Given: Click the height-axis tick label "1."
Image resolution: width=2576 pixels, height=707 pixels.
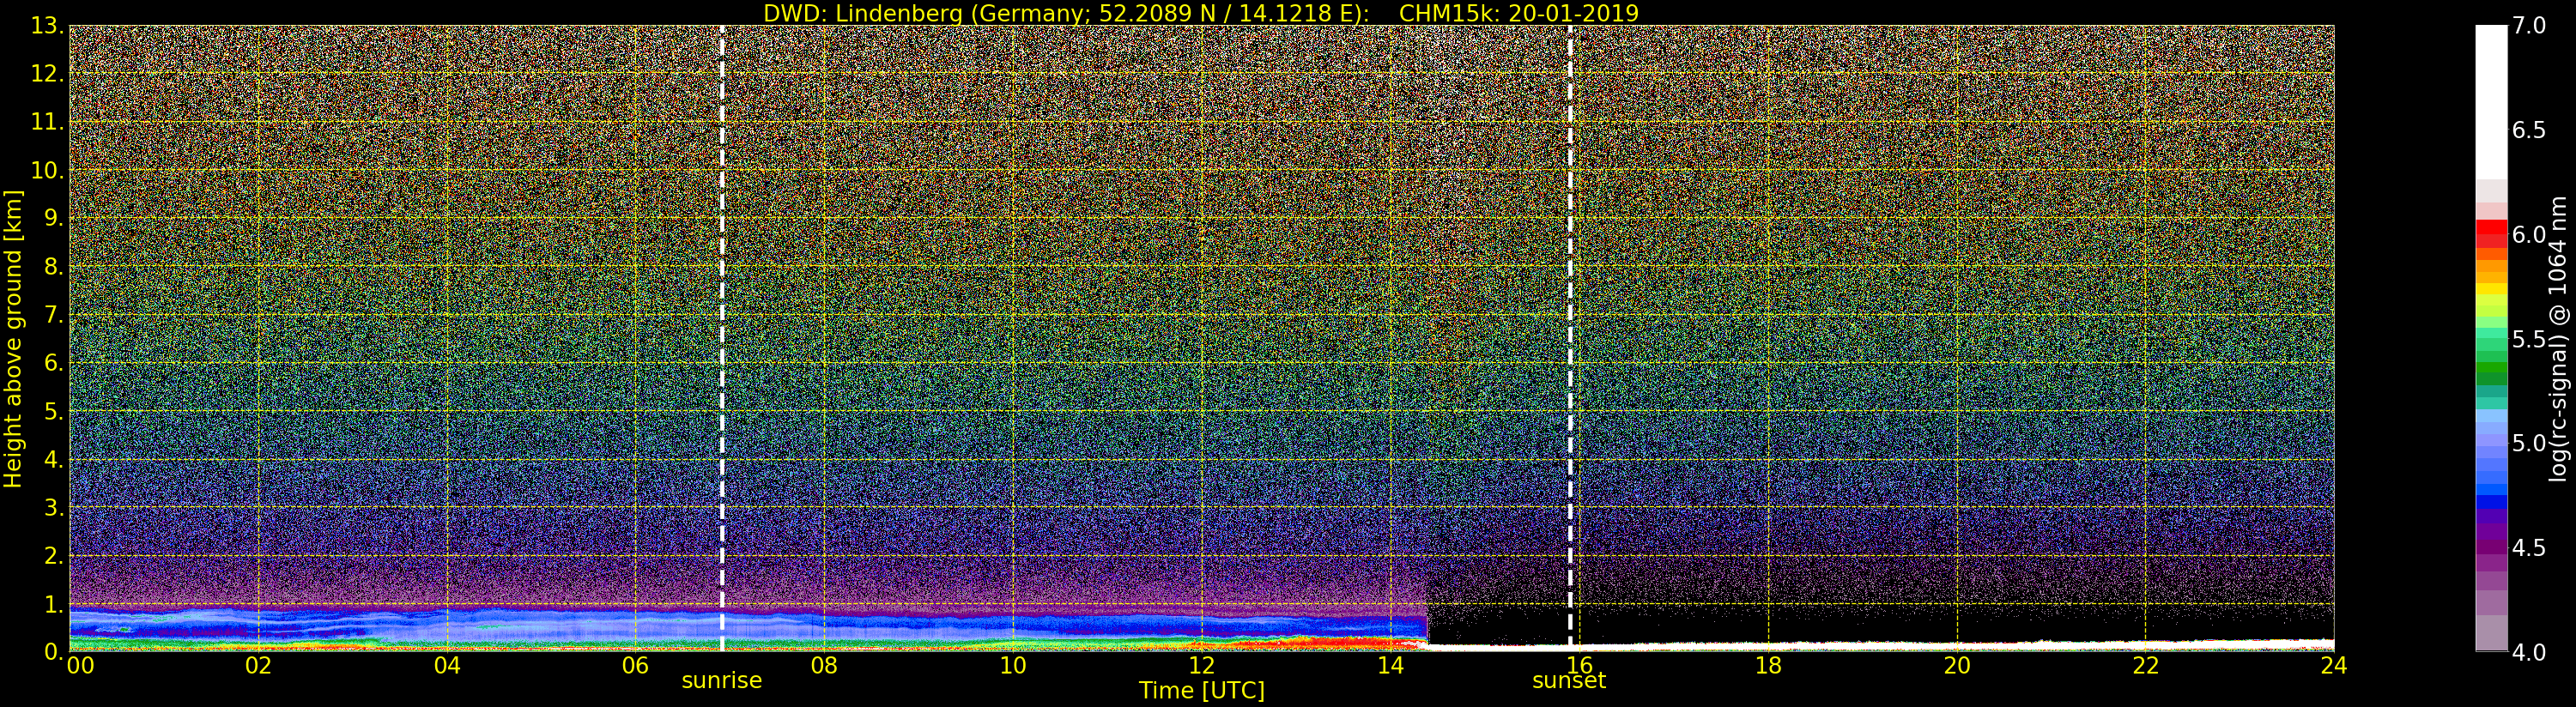Looking at the screenshot, I should 53,604.
